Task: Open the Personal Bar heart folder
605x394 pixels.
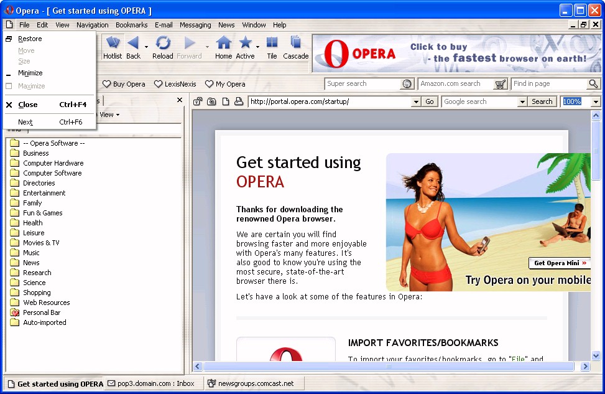Action: click(35, 312)
